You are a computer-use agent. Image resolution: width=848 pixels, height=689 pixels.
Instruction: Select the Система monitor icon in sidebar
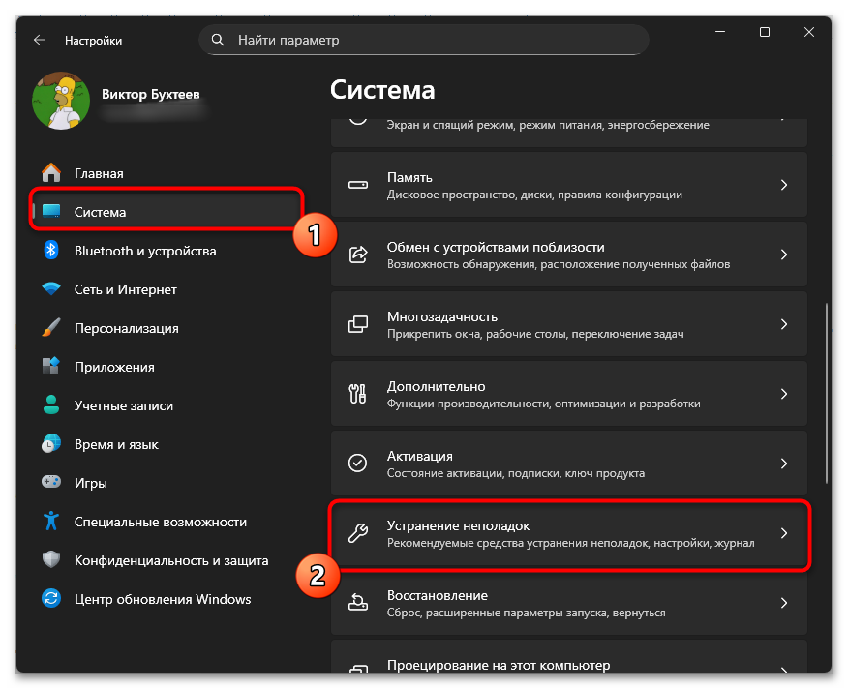pos(51,212)
